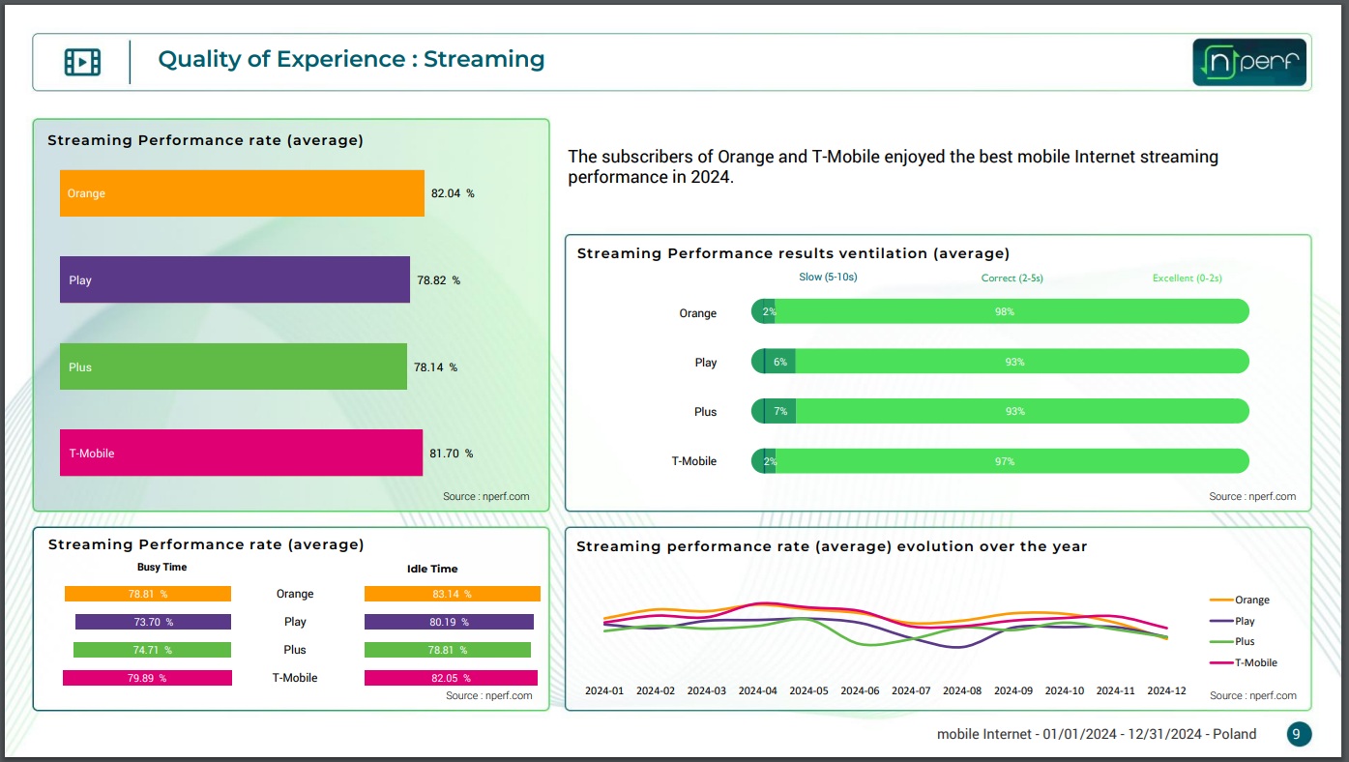Click the "T-Mobile" row label in ventilation chart

coord(694,461)
